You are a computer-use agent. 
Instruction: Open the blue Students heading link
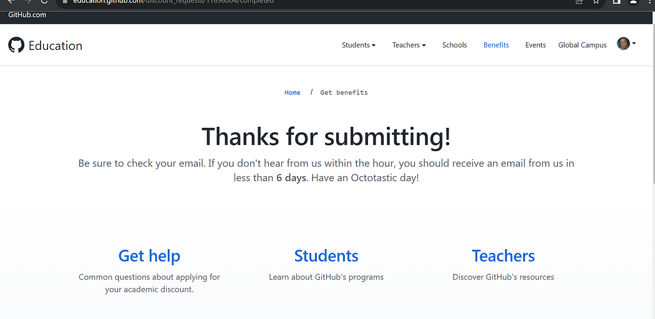(326, 255)
